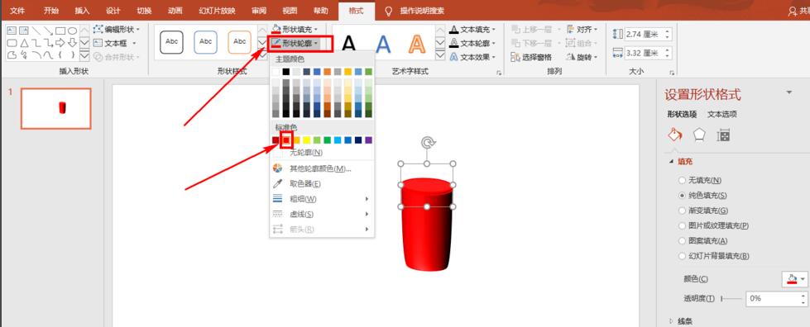
Task: Choose the orange outlined Abc shape style
Action: click(239, 42)
